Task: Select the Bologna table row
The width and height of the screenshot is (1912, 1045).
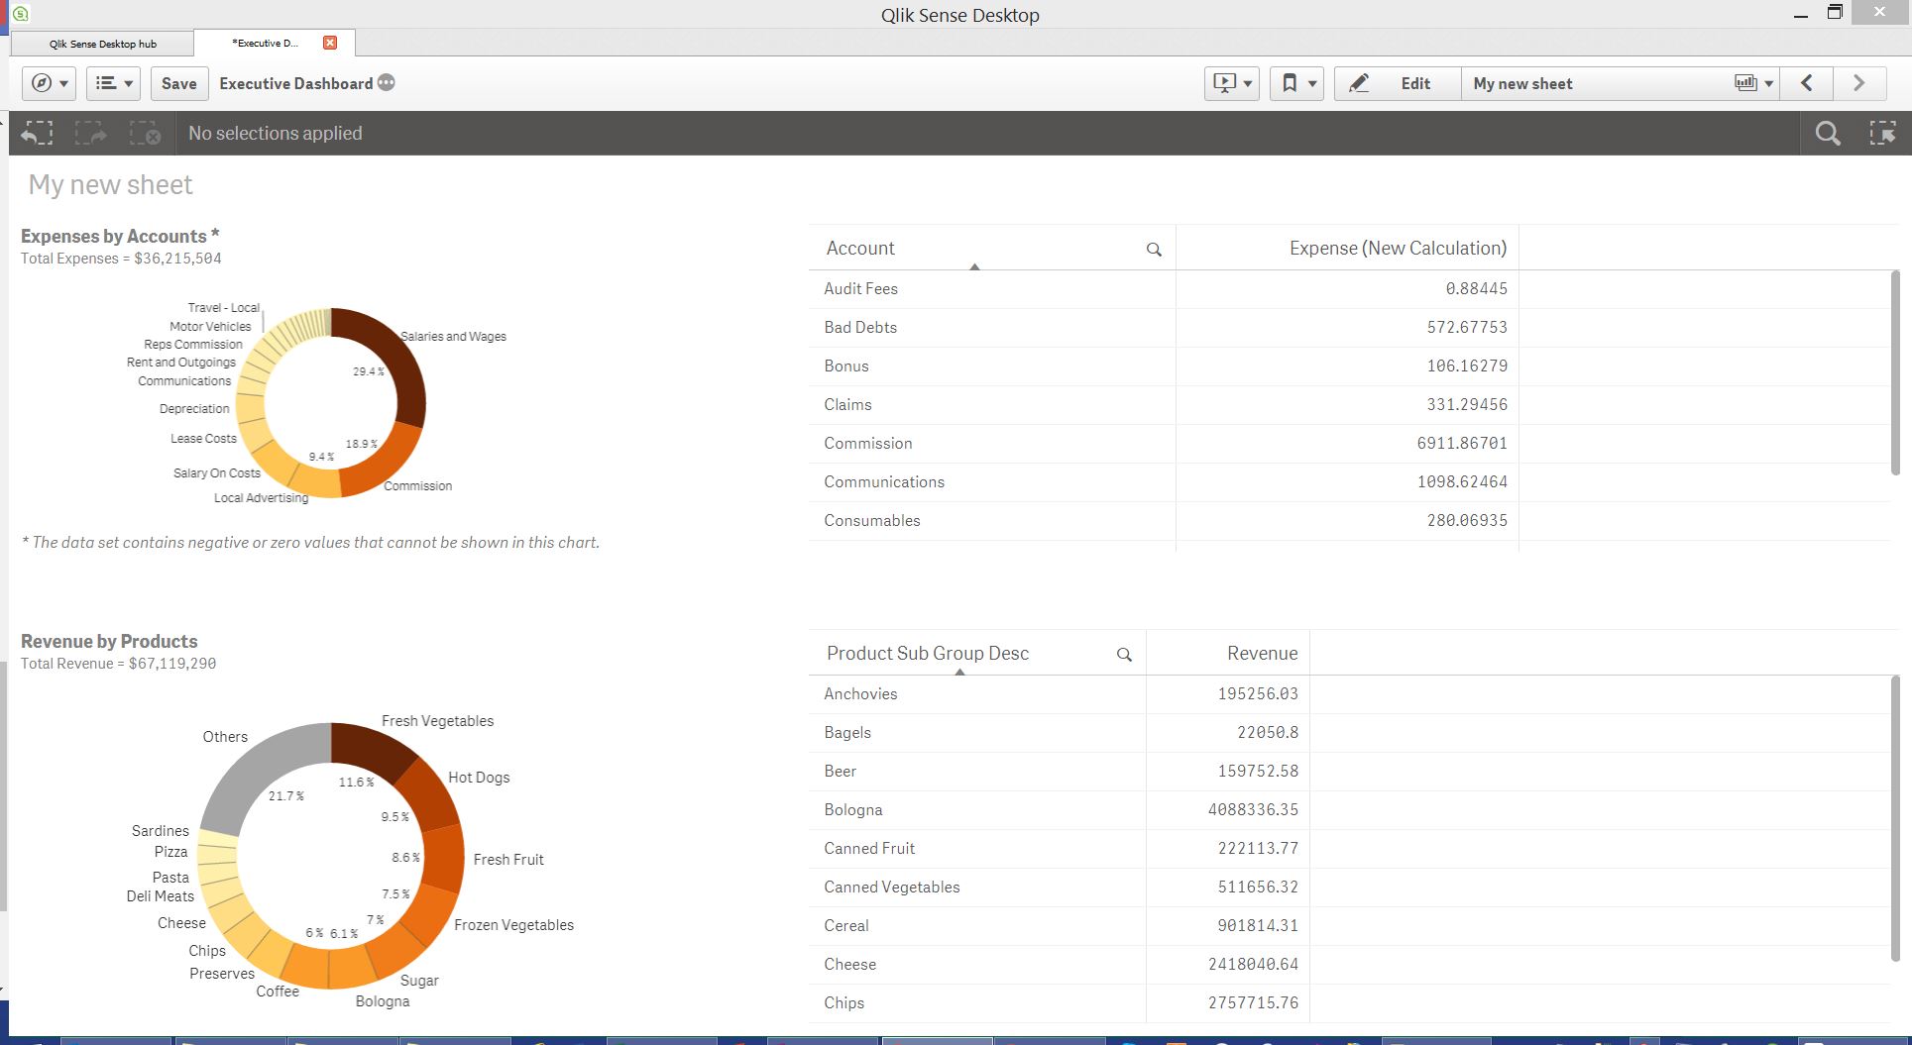Action: (1060, 809)
